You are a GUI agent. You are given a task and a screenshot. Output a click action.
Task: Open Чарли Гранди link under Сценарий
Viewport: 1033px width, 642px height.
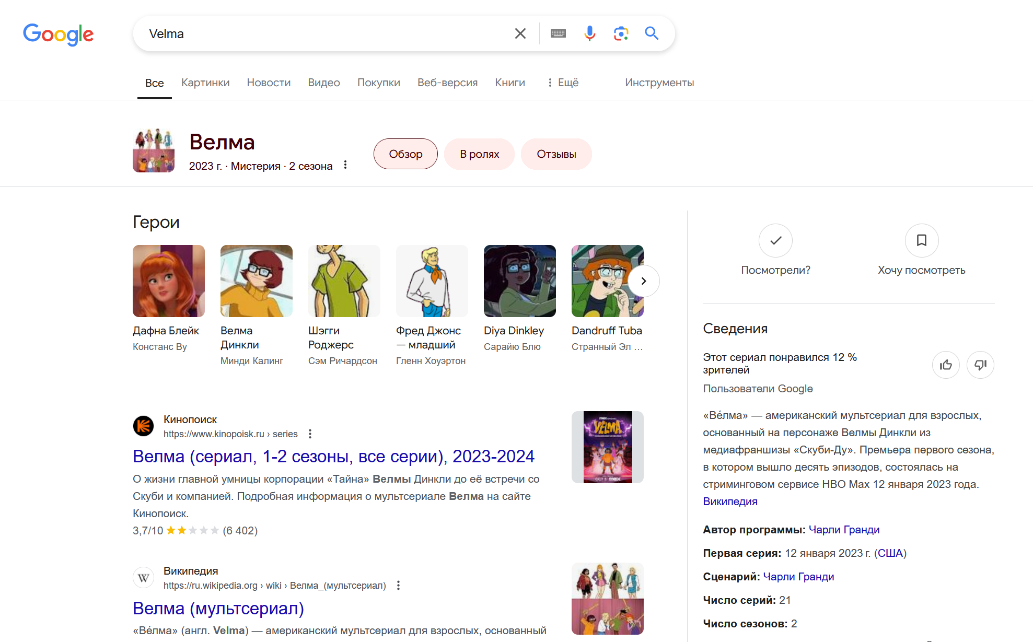[x=798, y=577]
